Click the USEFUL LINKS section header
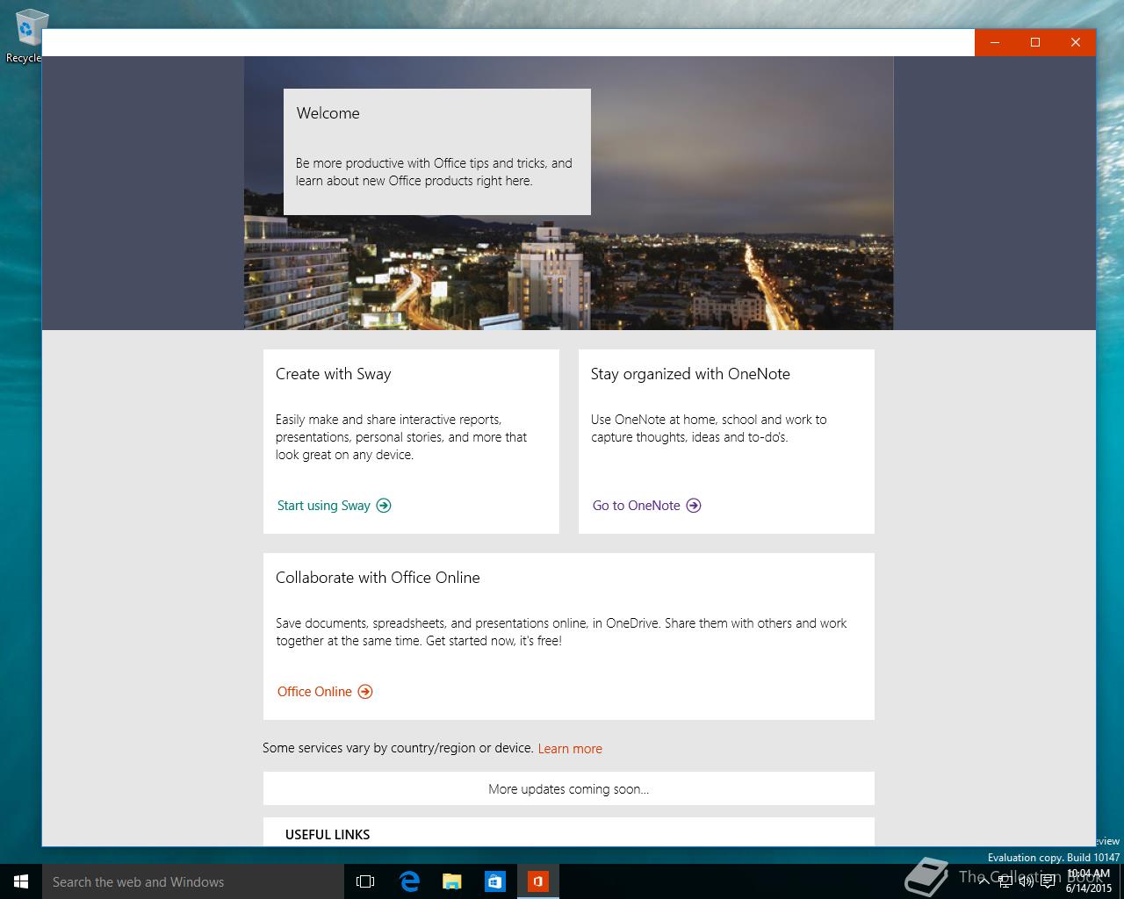 (328, 835)
